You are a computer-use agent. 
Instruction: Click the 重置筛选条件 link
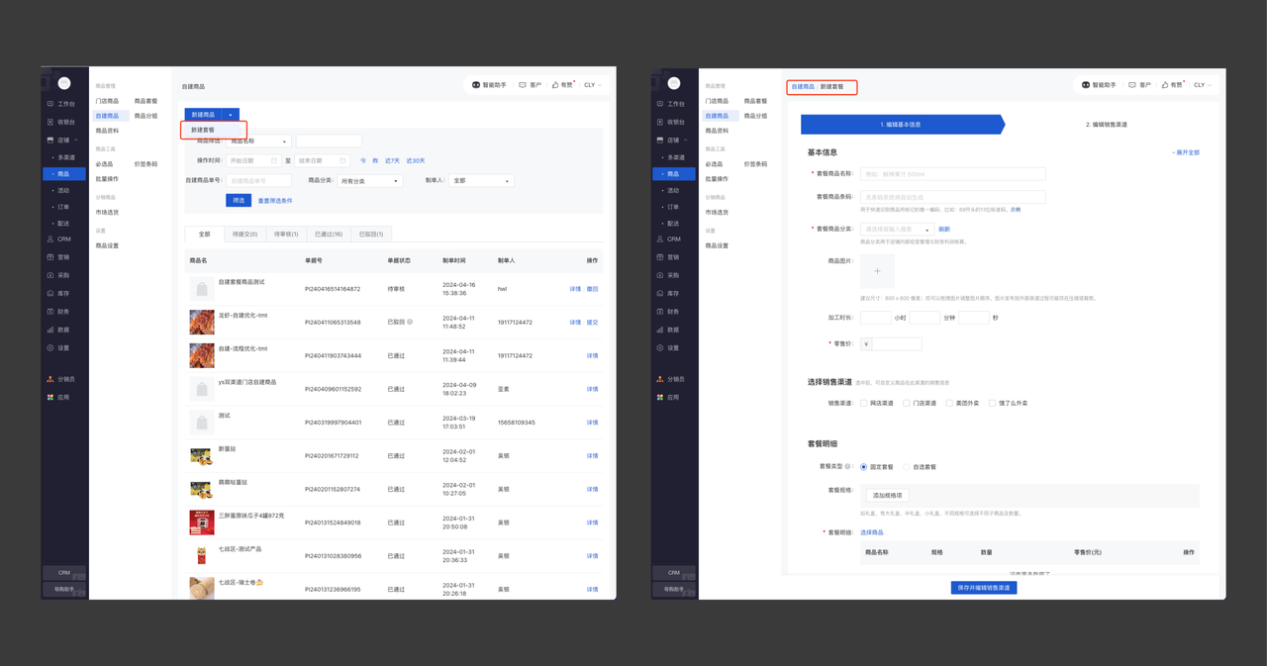[275, 201]
